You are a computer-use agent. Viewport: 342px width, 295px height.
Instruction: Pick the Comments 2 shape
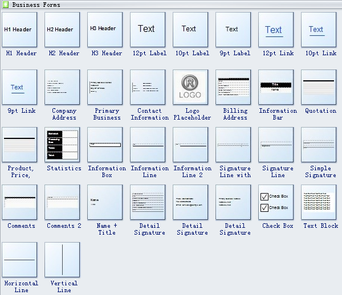(x=62, y=202)
